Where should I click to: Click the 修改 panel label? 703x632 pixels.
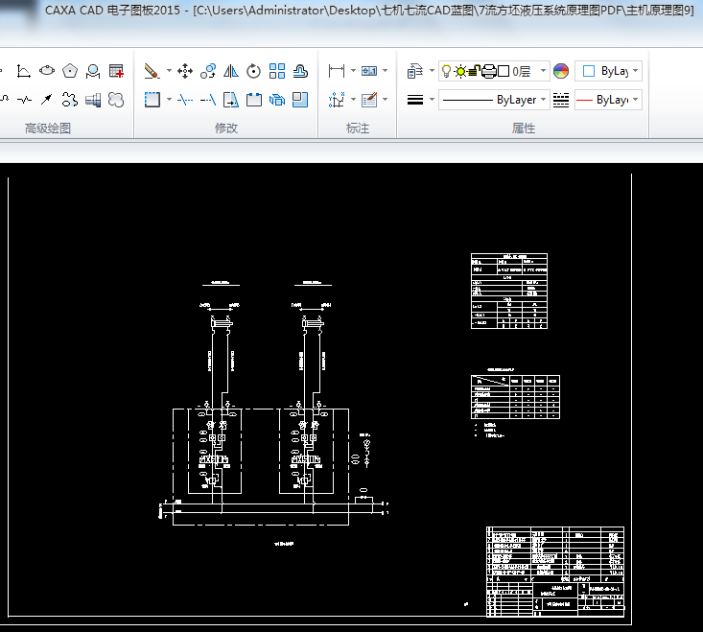(225, 128)
